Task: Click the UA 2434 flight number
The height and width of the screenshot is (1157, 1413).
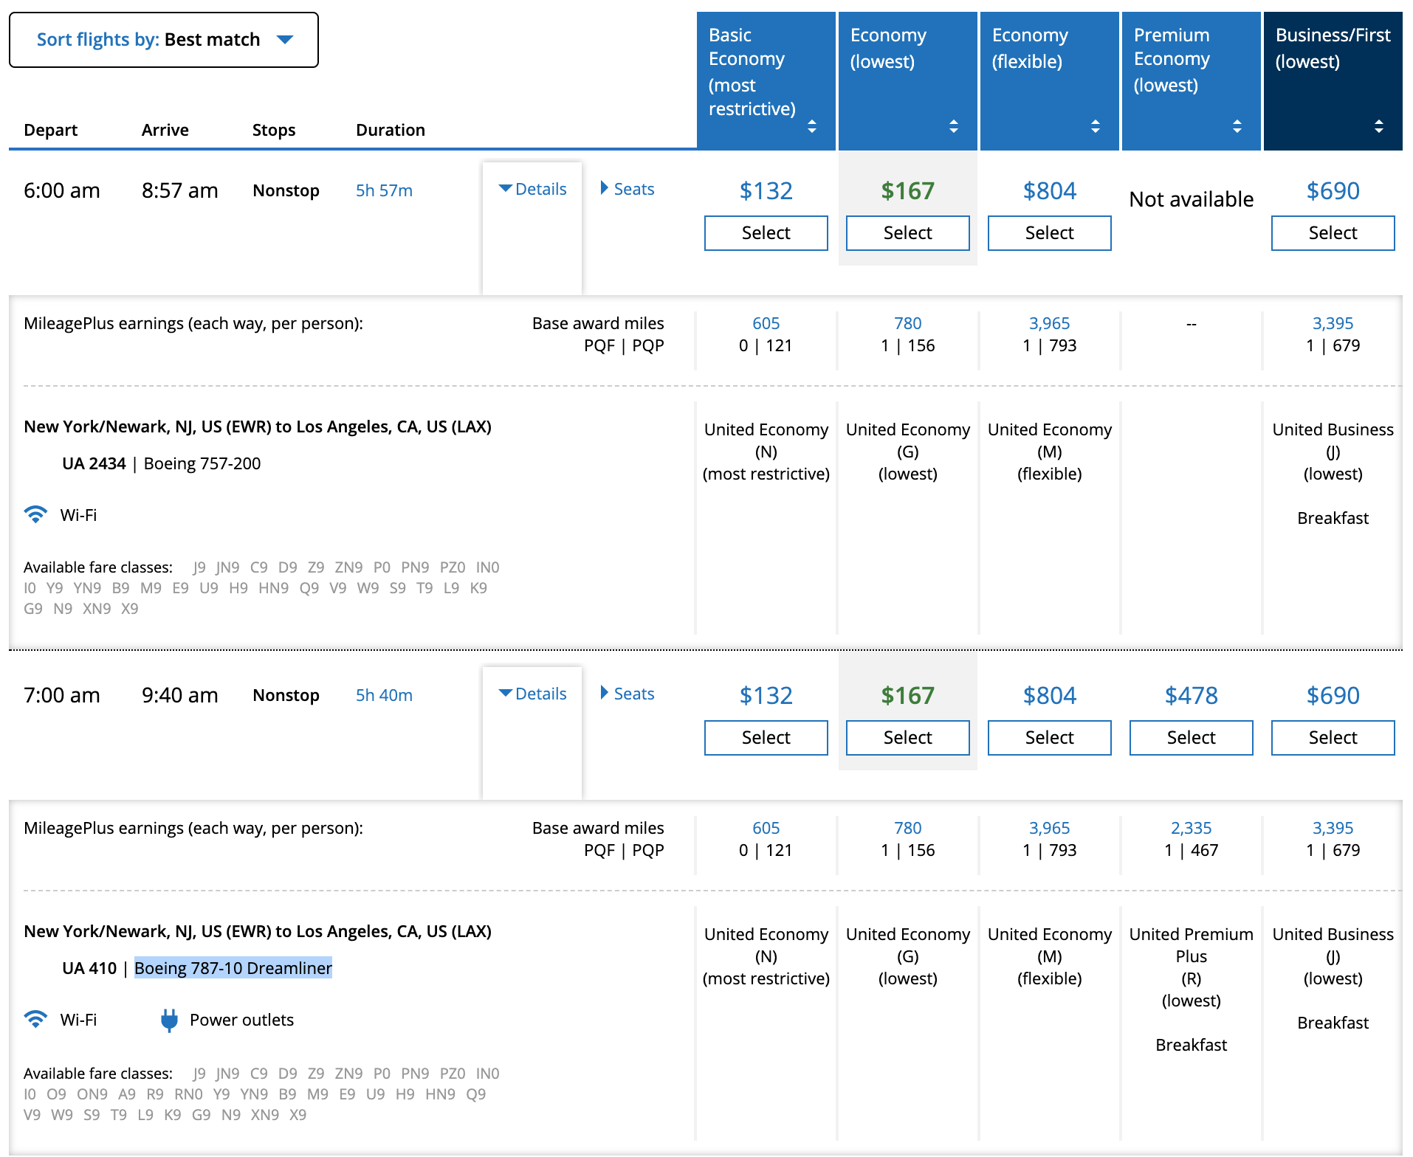Action: (94, 463)
